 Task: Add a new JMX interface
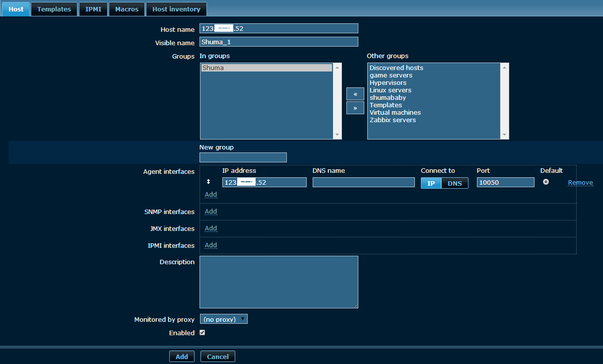[211, 228]
